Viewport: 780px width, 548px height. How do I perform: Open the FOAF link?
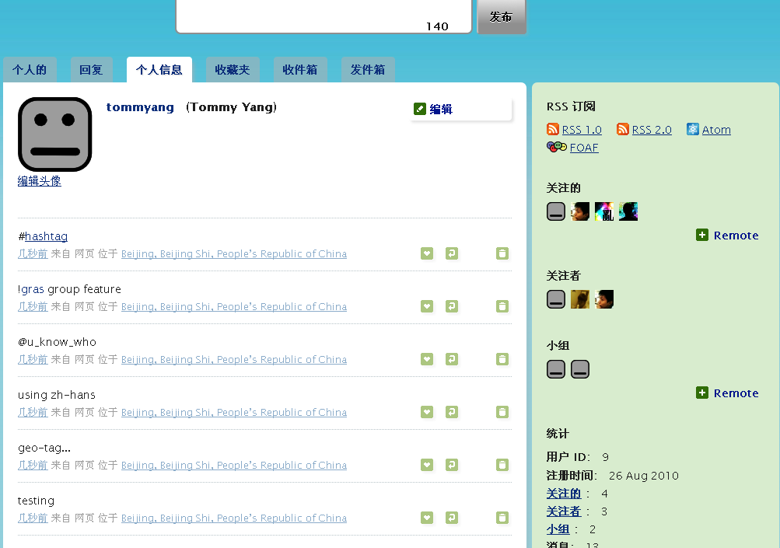coord(583,148)
